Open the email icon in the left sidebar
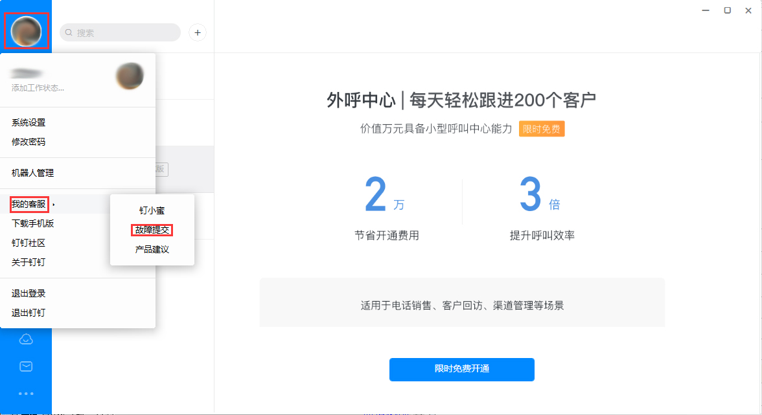Screen dimensions: 762x415 26,366
